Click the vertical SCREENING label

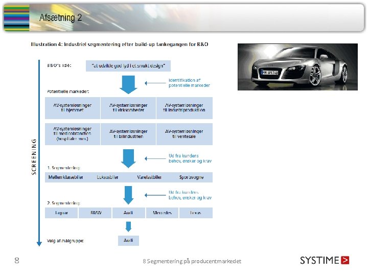pos(34,157)
